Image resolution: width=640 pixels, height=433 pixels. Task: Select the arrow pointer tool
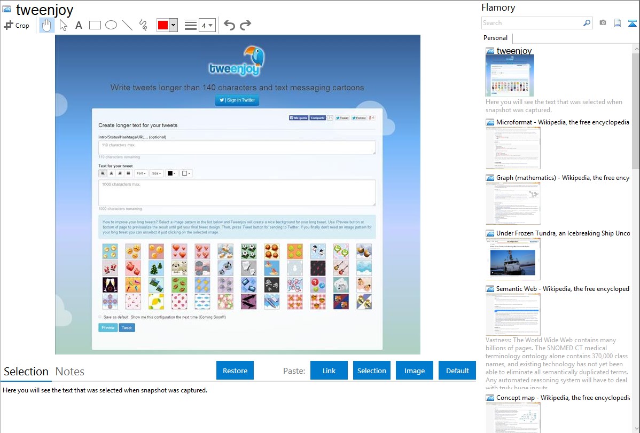click(x=63, y=25)
